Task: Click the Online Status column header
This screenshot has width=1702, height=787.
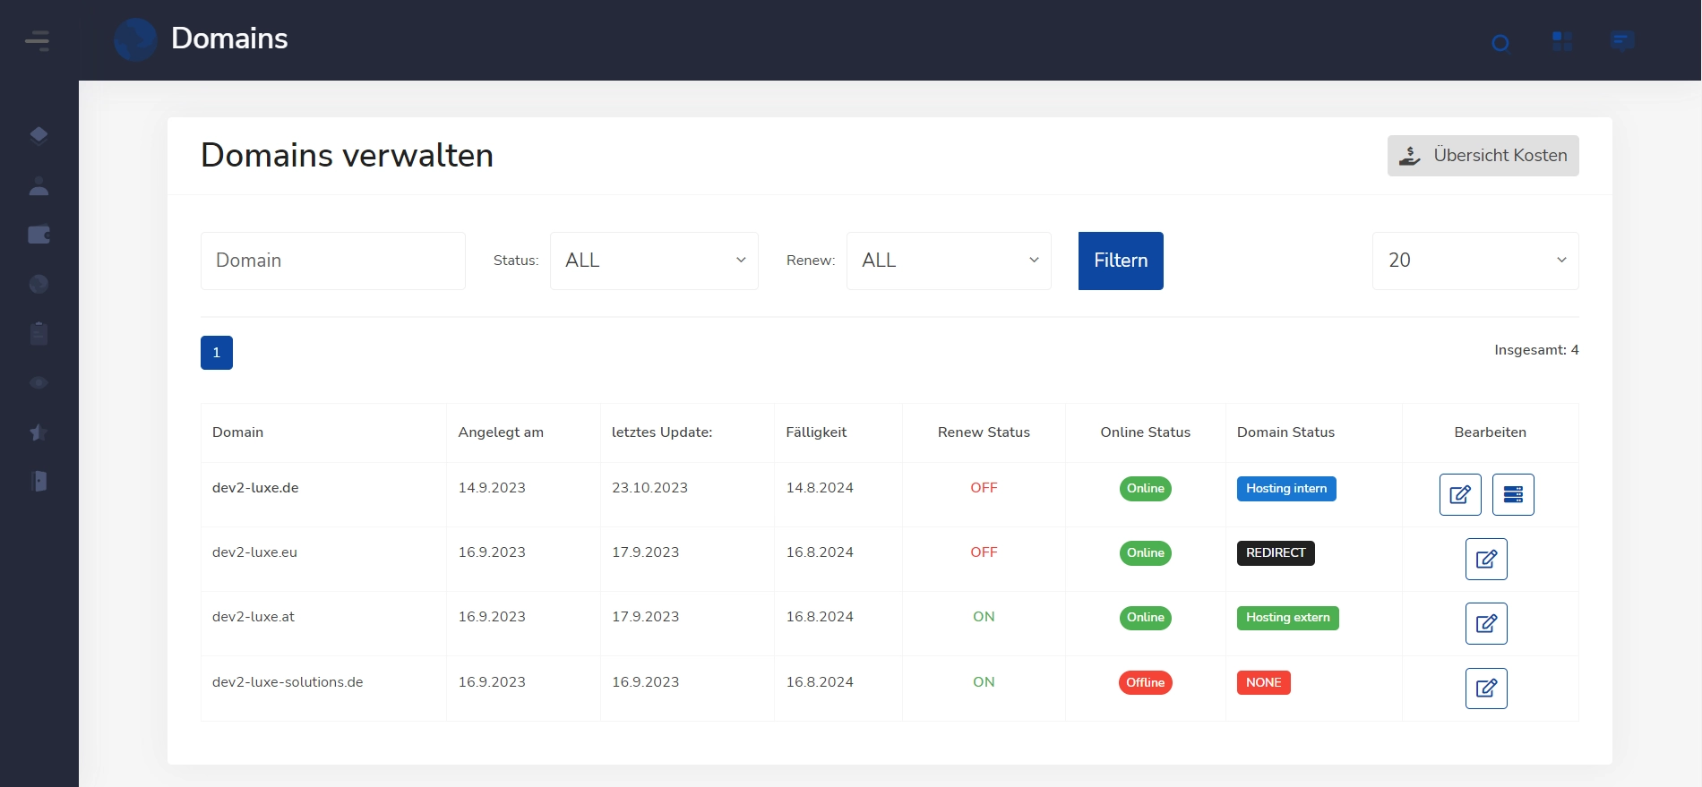Action: coord(1145,432)
